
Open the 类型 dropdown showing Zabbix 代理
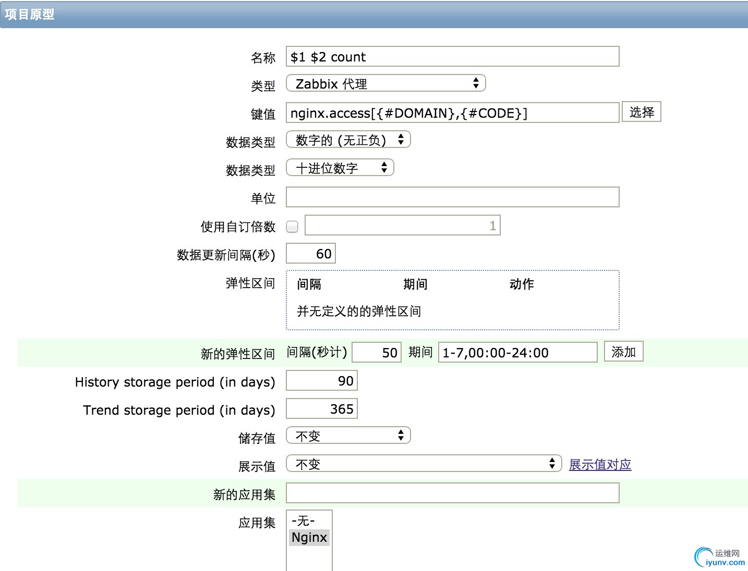coord(386,83)
